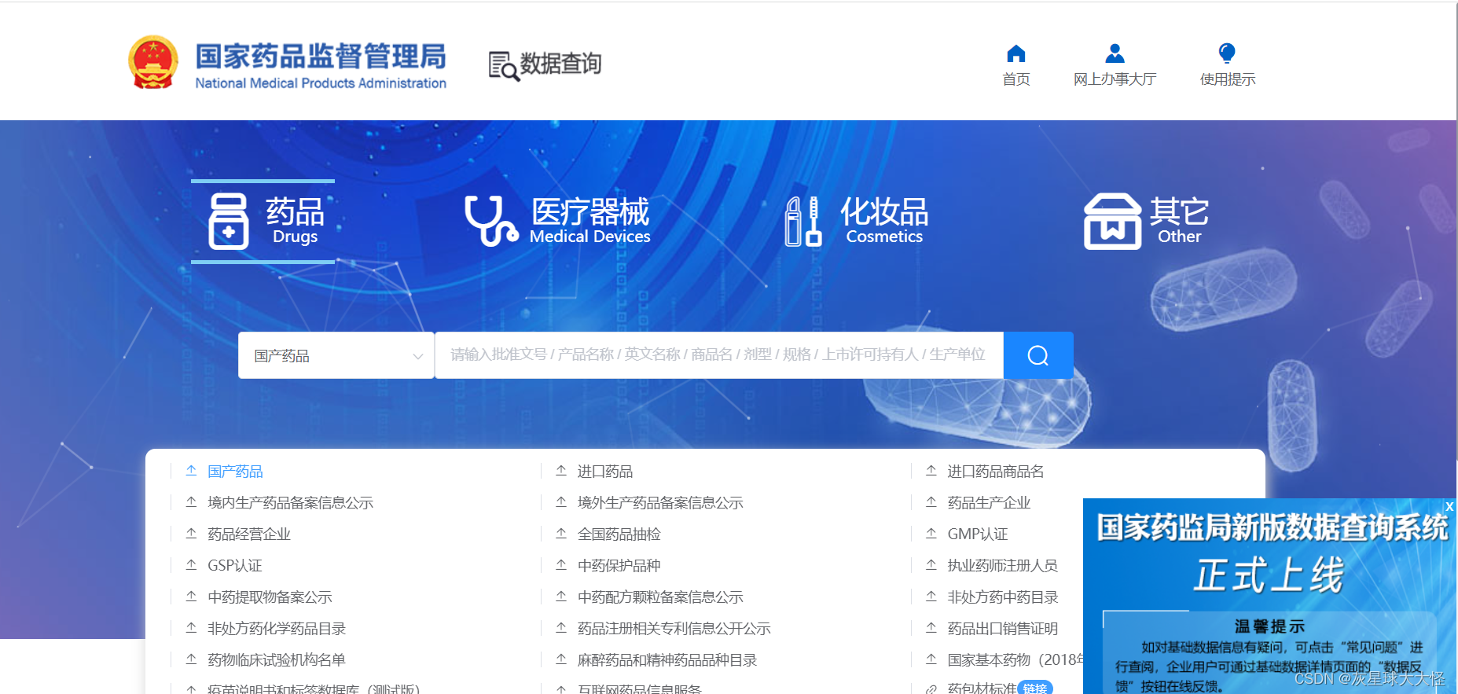Click the blue magnifier search button

click(1038, 355)
